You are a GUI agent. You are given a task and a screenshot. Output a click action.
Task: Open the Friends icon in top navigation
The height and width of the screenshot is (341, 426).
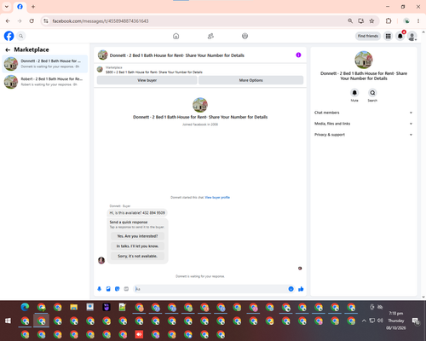[210, 36]
